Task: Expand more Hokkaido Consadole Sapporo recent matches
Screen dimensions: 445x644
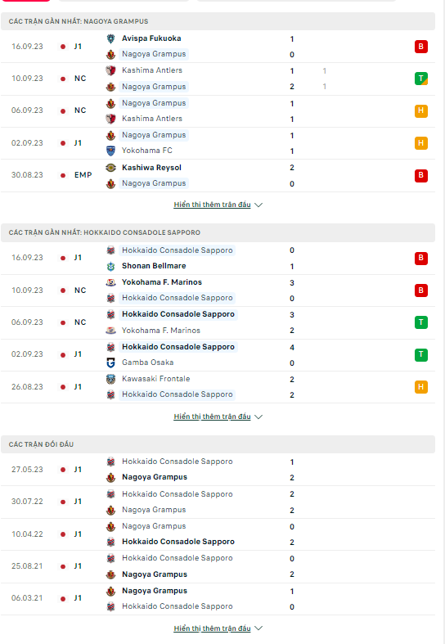Action: click(x=218, y=417)
